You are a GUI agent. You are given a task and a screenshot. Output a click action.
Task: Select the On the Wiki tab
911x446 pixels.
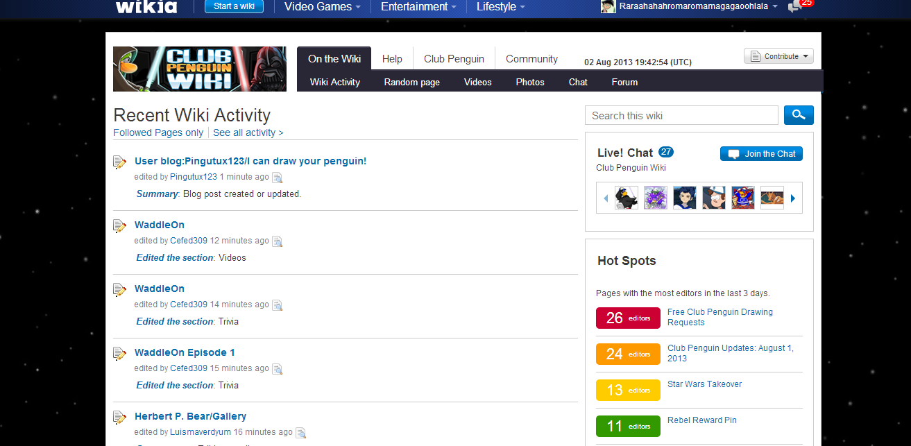334,59
